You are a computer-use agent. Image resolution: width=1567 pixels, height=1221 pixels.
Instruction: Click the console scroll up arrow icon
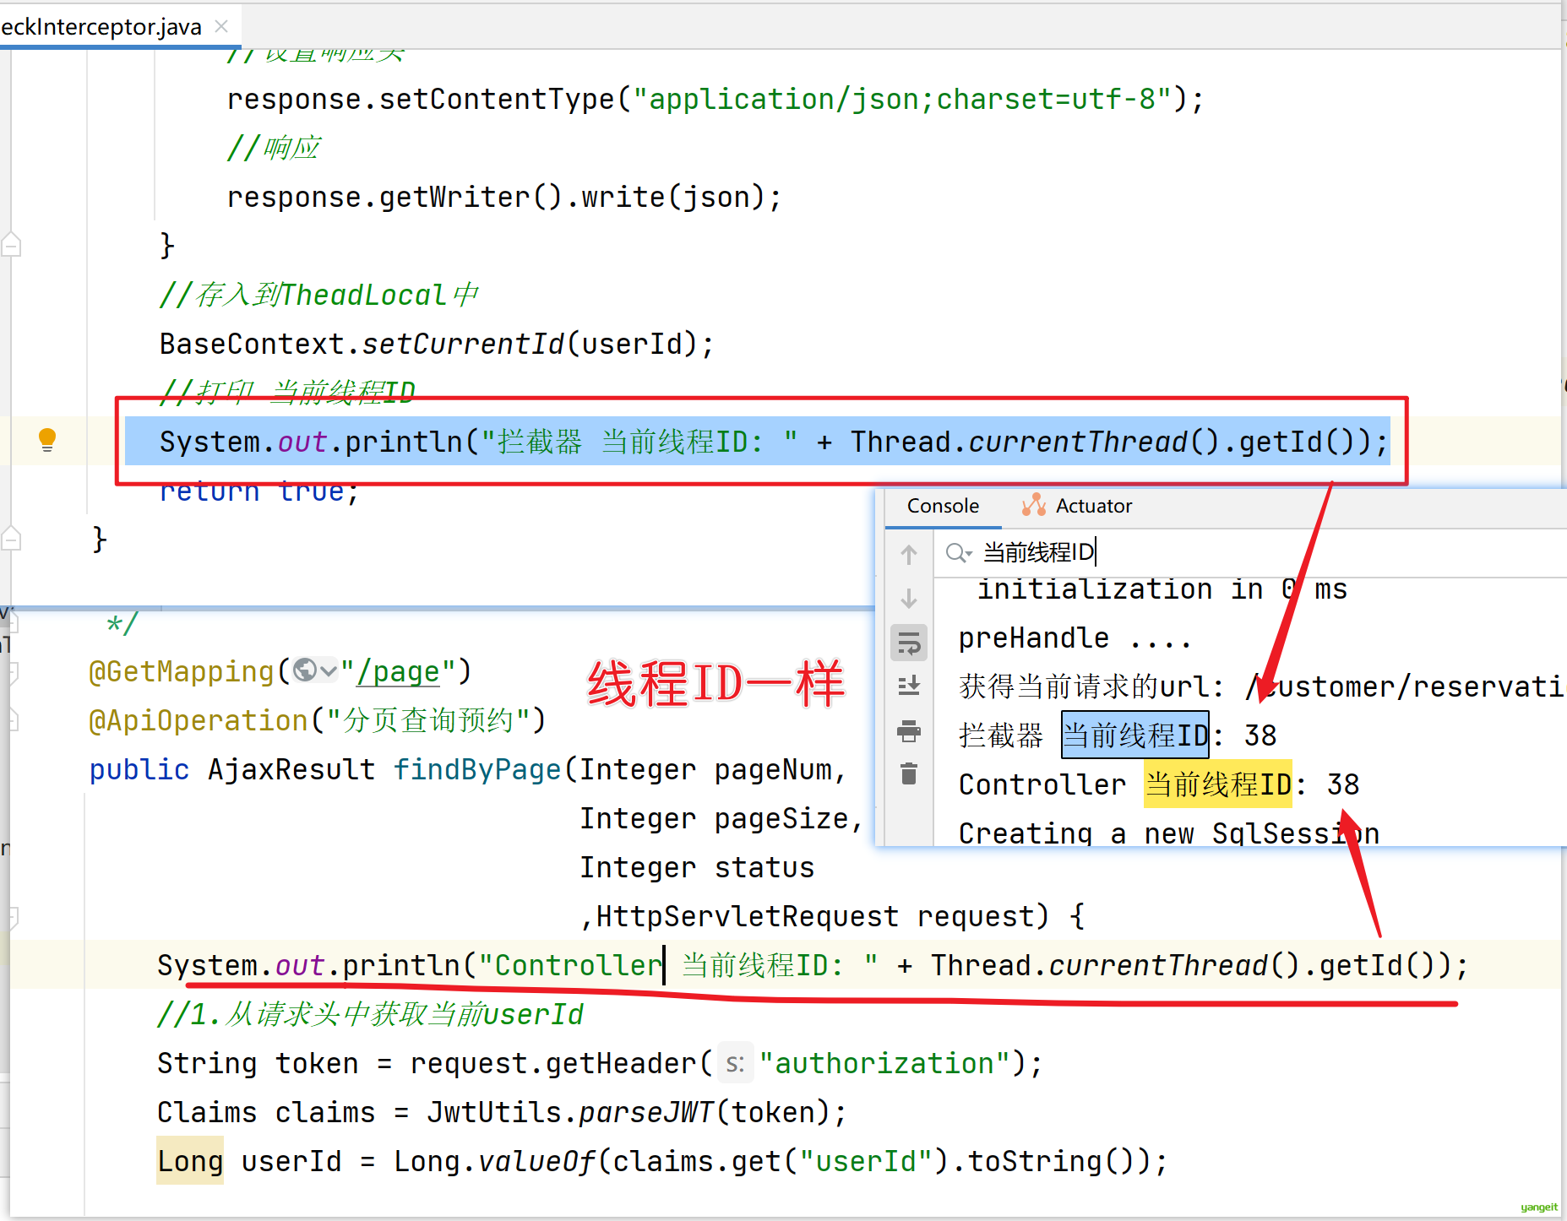coord(909,555)
